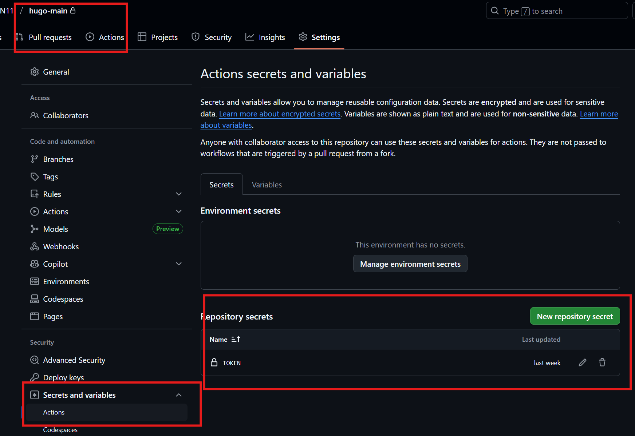The width and height of the screenshot is (635, 436).
Task: Click the Tags label icon
Action: coord(35,177)
